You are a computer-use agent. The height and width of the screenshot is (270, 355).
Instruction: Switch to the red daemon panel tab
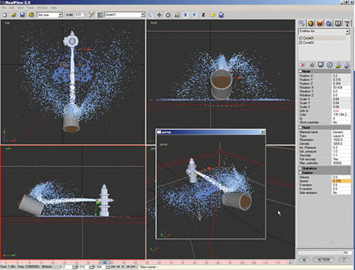[319, 23]
